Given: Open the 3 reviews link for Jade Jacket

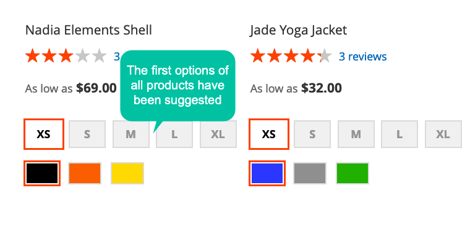Looking at the screenshot, I should click(x=362, y=57).
